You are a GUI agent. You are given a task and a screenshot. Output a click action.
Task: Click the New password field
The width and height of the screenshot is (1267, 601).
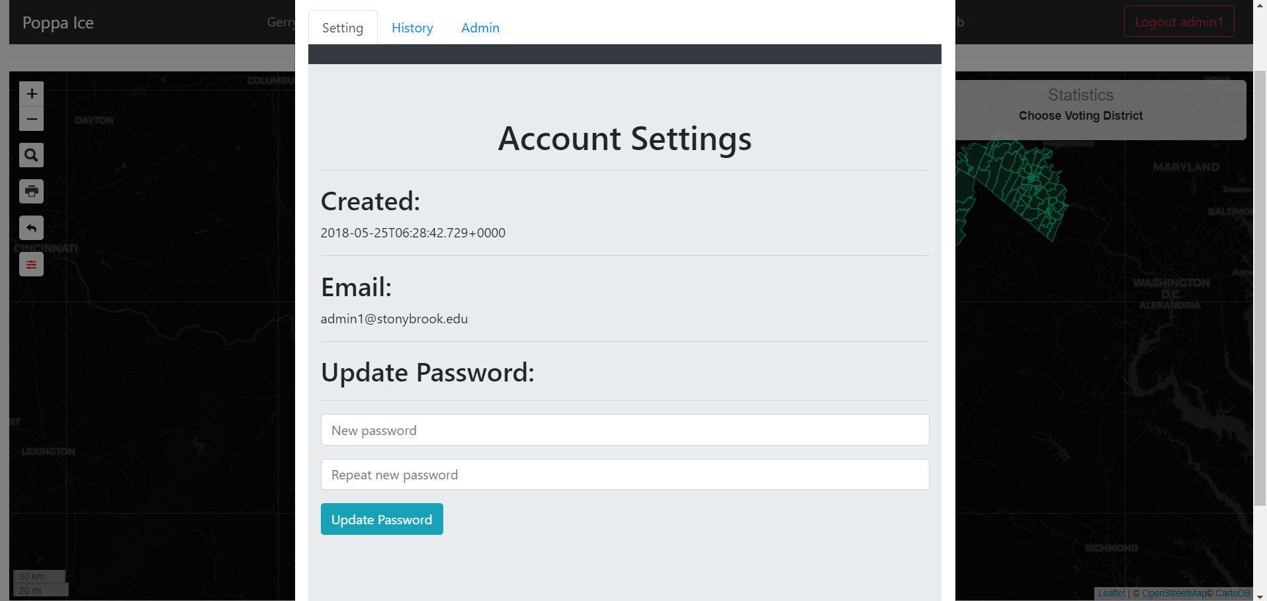point(625,430)
